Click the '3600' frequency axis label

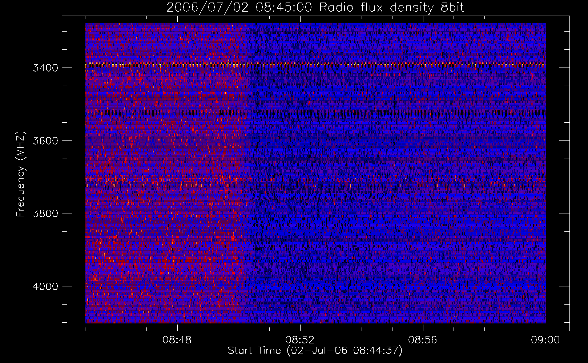pos(45,140)
